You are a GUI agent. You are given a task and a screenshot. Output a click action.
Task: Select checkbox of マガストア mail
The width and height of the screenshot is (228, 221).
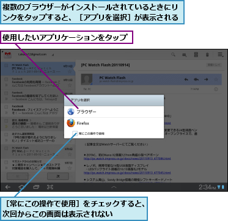pos(6,162)
